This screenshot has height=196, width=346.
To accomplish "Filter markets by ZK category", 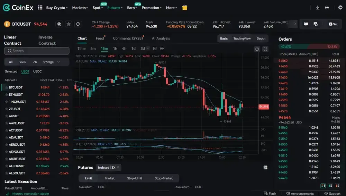I will [x=35, y=62].
